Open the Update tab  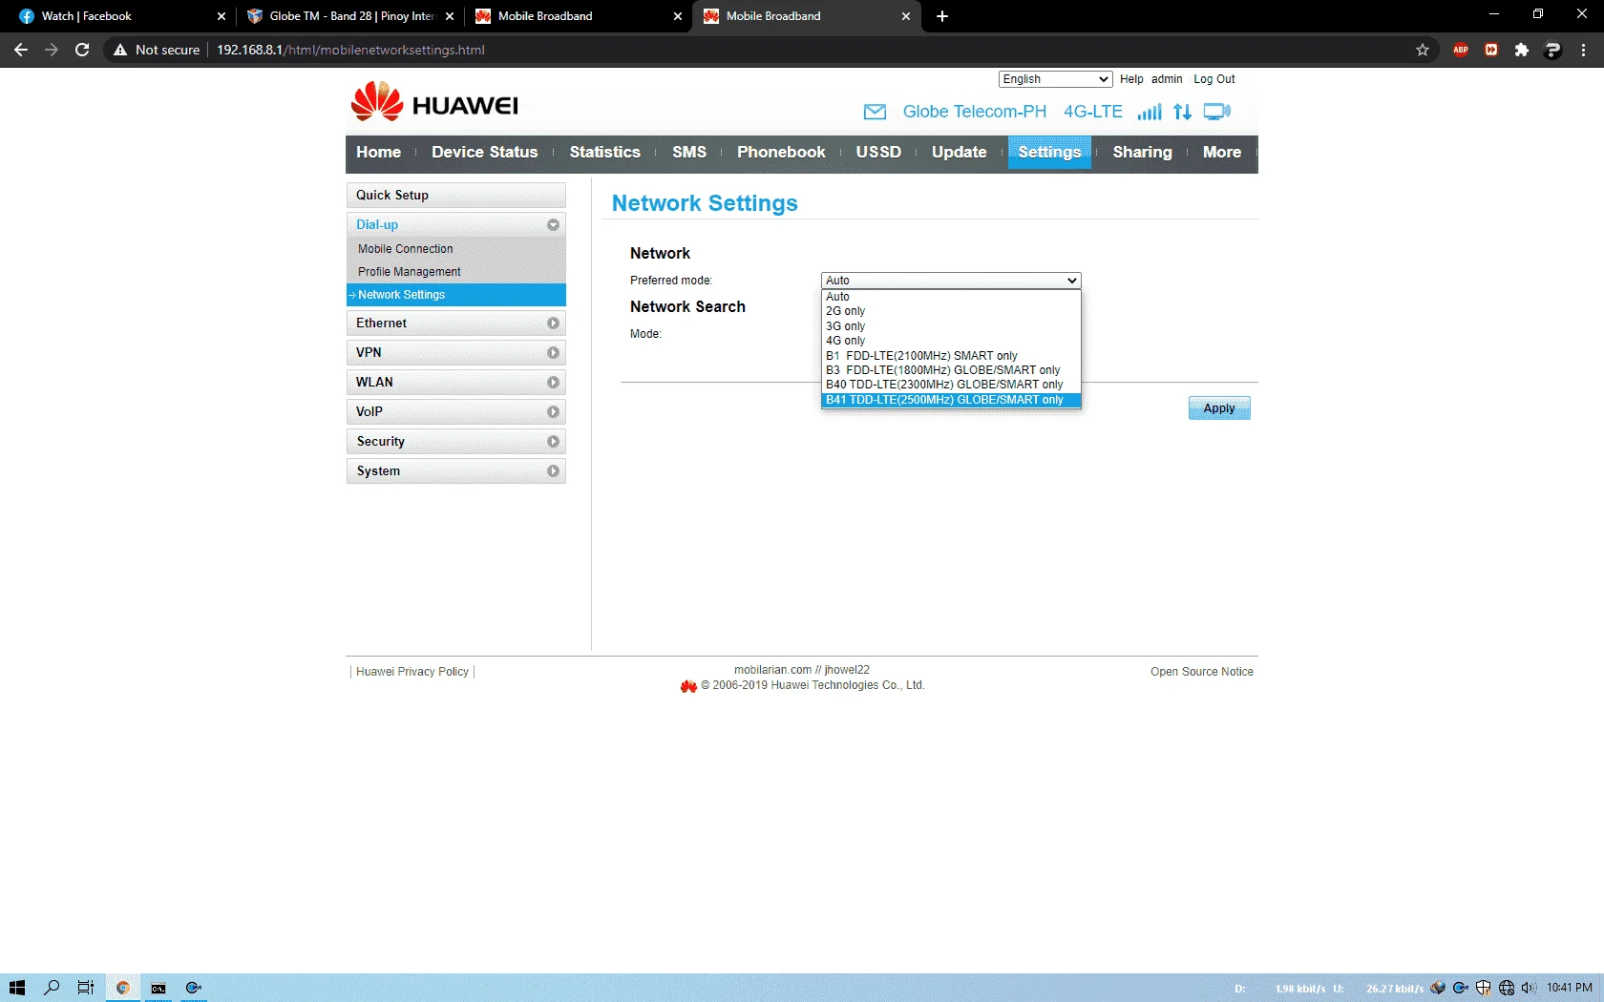point(960,153)
